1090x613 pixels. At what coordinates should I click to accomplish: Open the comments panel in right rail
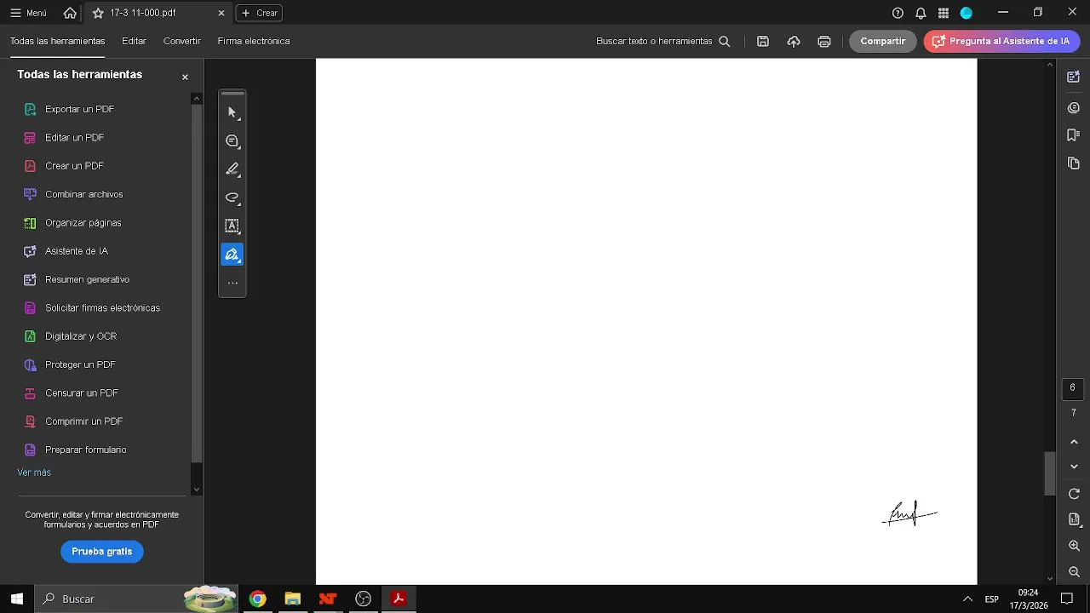pyautogui.click(x=1074, y=108)
